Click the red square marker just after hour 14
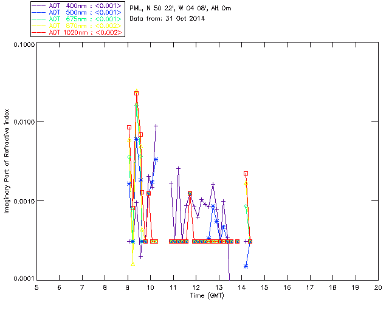The height and width of the screenshot is (311, 389). (x=246, y=174)
